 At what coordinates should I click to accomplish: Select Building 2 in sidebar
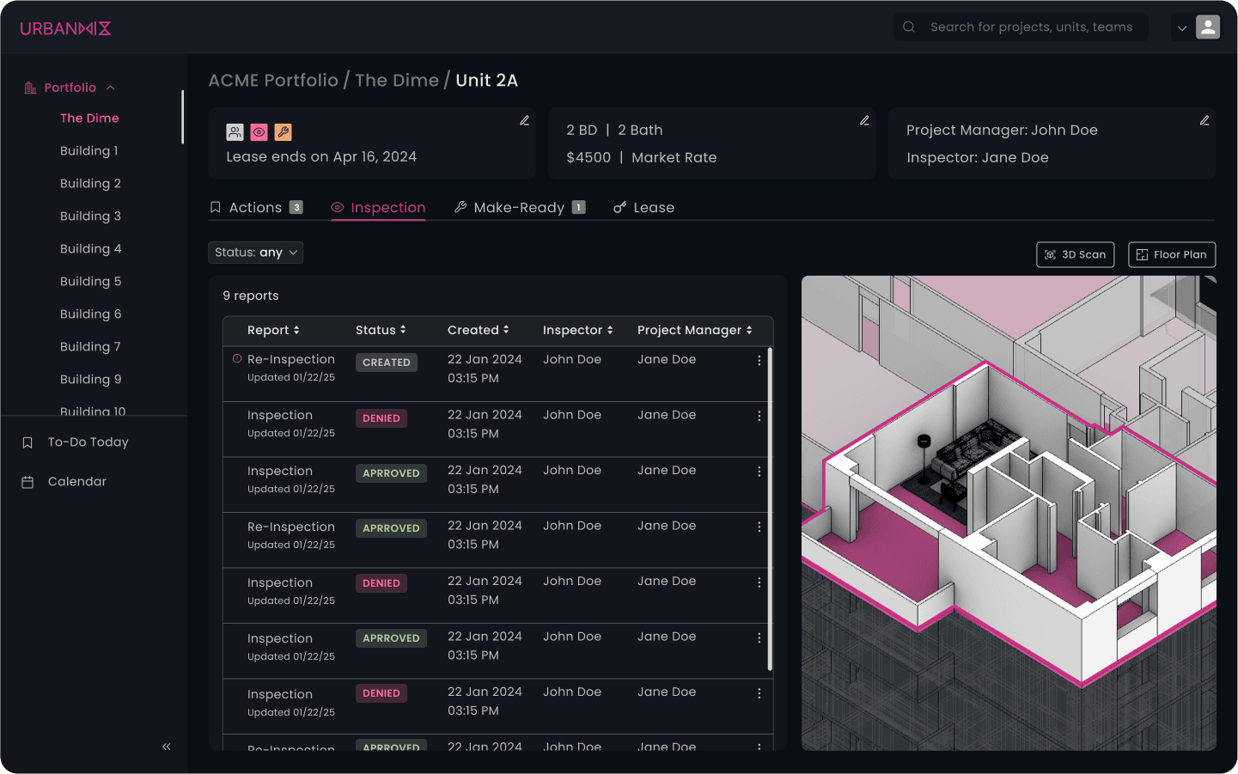[x=90, y=184]
